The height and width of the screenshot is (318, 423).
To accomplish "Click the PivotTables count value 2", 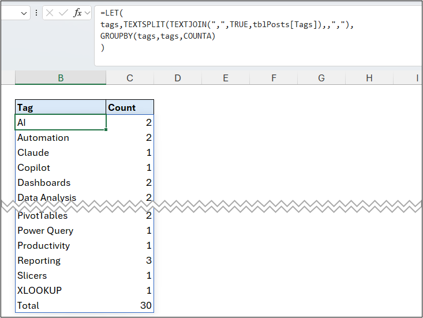I will (x=149, y=216).
